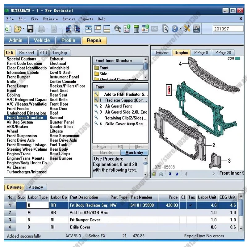This screenshot has width=247, height=247.
Task: Go to next graphic with right arrow
Action: pos(214,174)
